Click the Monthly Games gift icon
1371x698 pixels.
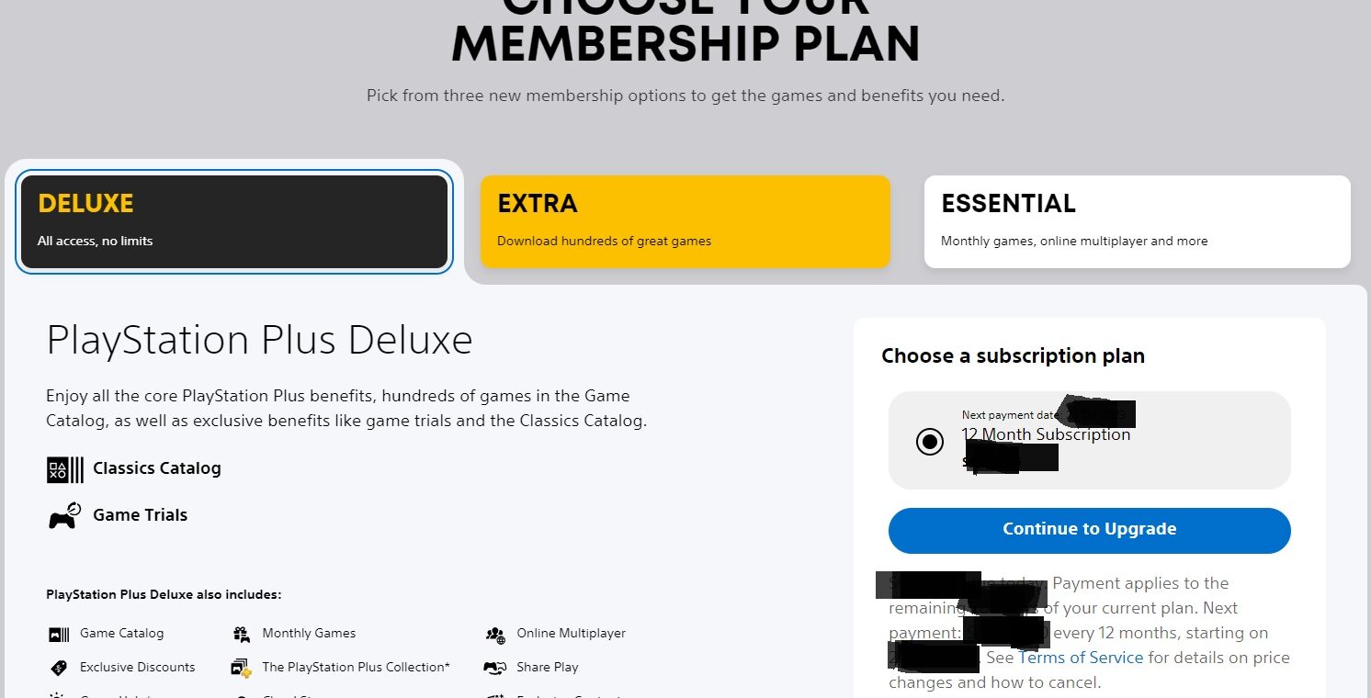click(242, 634)
